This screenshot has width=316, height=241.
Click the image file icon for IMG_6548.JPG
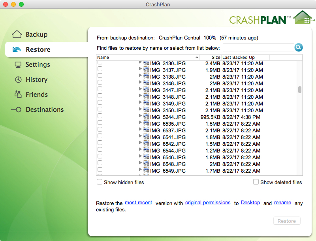(147, 164)
